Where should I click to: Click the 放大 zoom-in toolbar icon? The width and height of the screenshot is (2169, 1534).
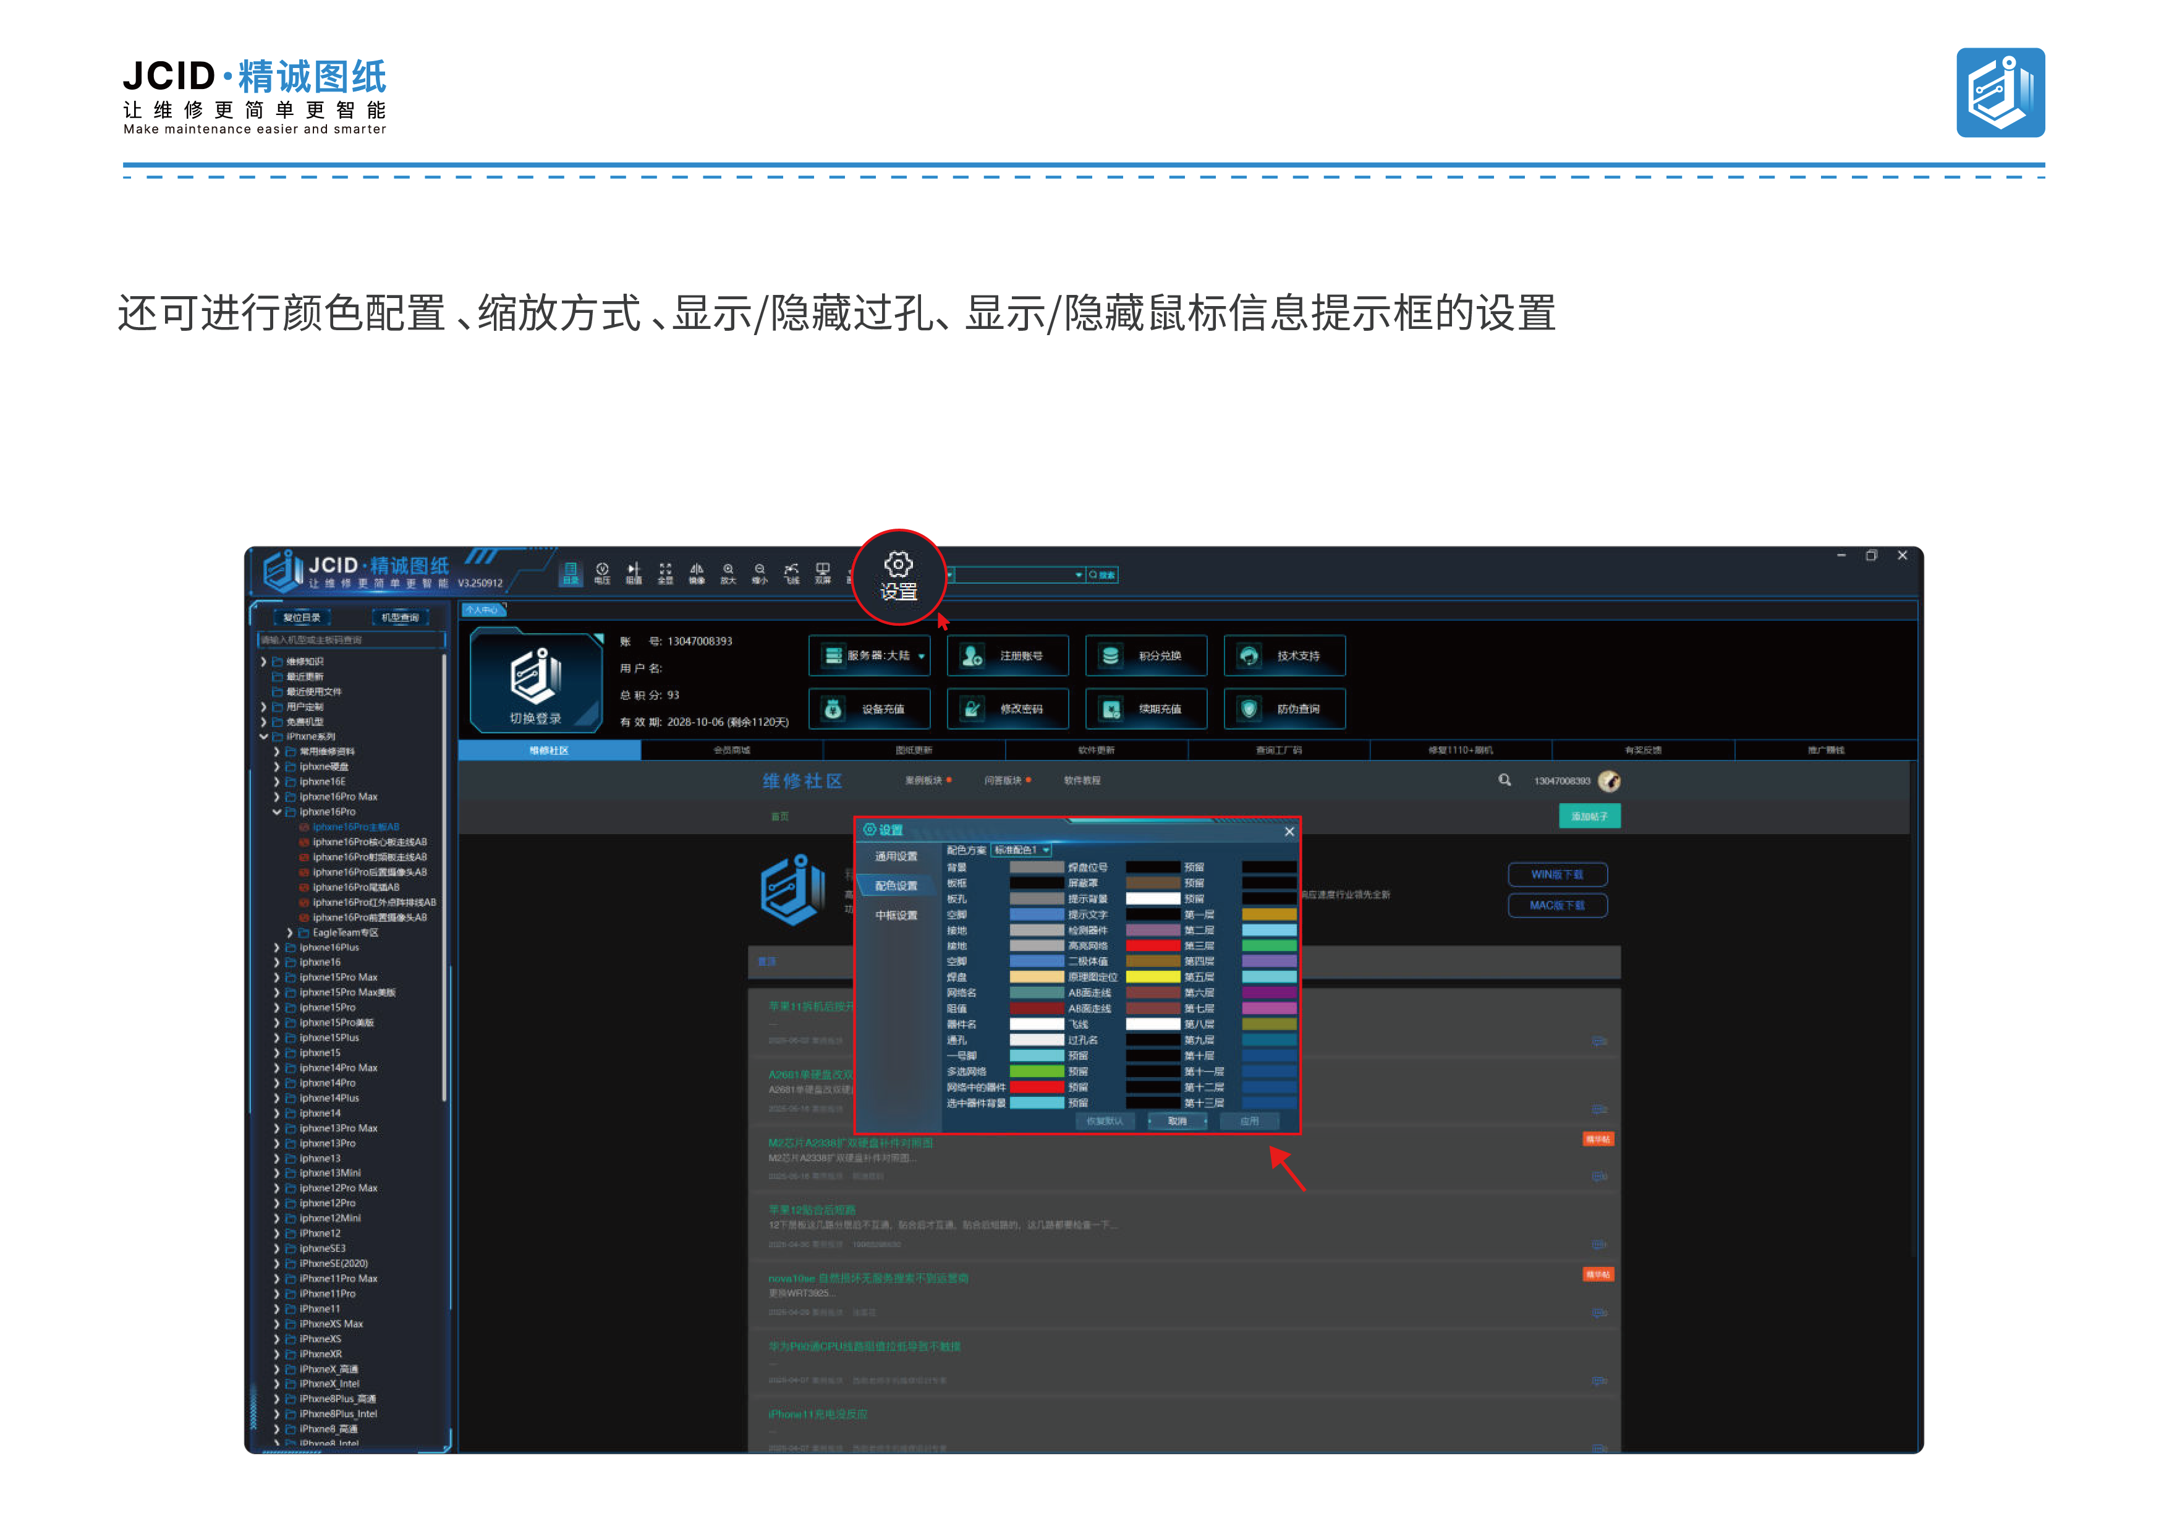pos(728,573)
